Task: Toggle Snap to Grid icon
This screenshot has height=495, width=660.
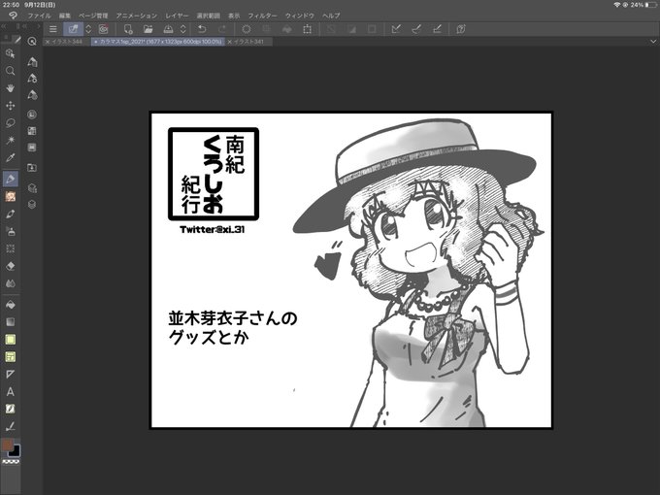Action: [x=437, y=29]
